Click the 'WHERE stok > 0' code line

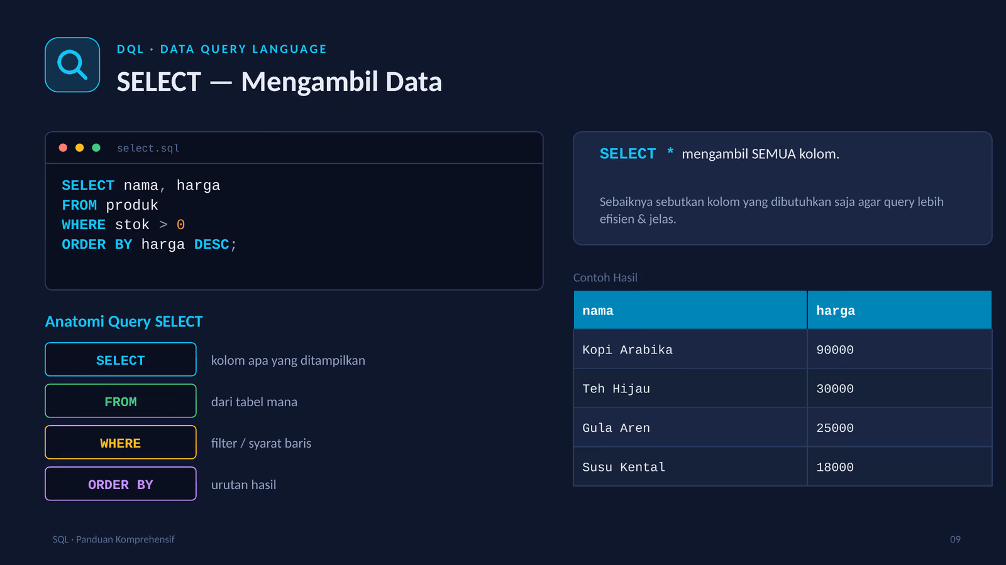[x=123, y=224]
